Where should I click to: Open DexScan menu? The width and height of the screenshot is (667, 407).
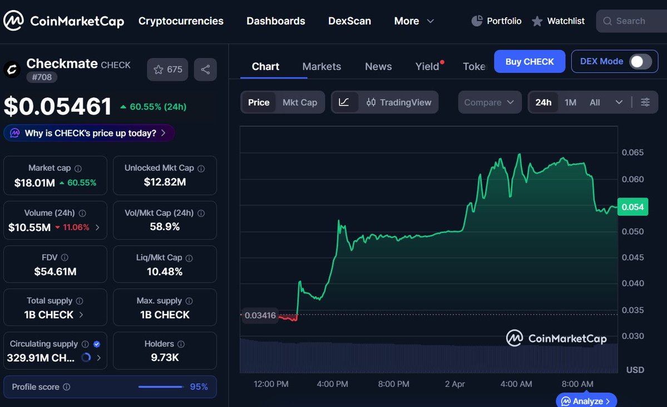(350, 21)
